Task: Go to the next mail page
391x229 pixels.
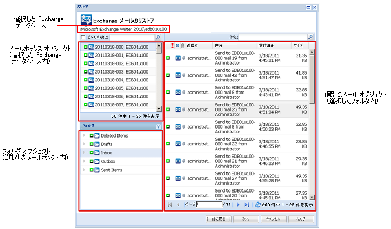Action: pyautogui.click(x=238, y=205)
